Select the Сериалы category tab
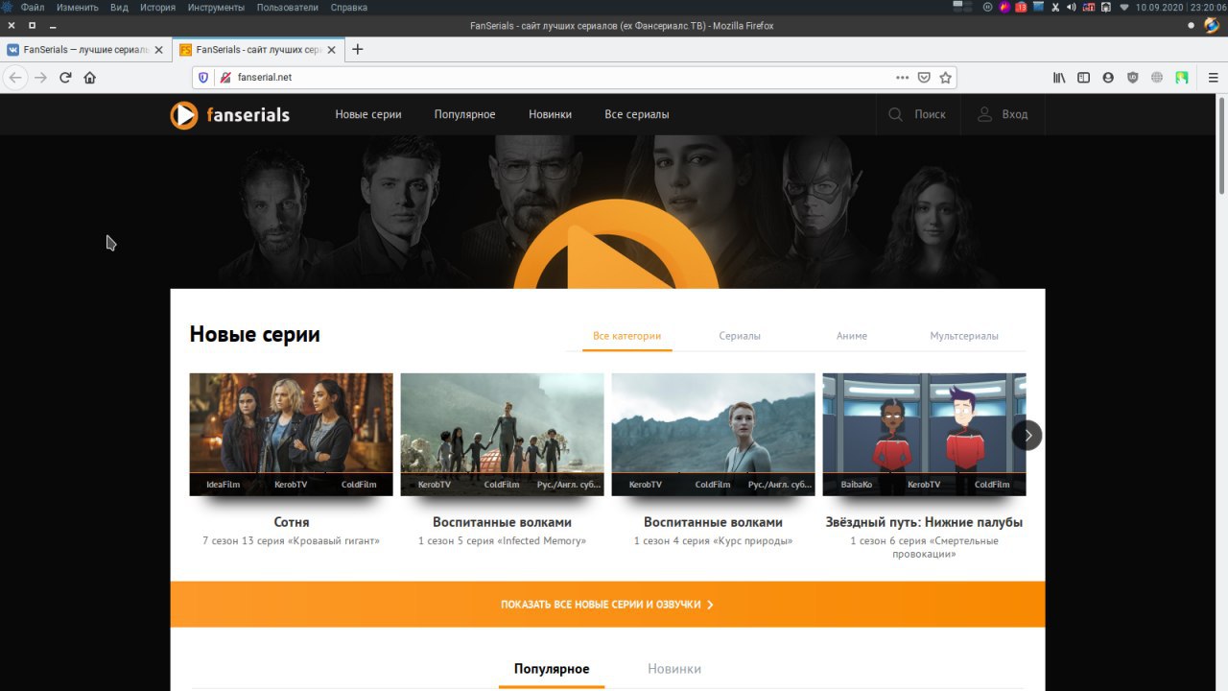The width and height of the screenshot is (1228, 691). 740,336
